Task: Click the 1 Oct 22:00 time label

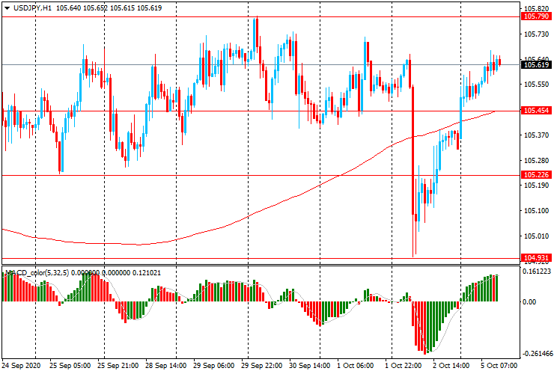Action: [x=403, y=366]
